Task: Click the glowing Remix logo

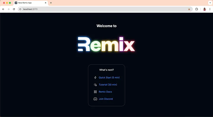Action: (106, 44)
